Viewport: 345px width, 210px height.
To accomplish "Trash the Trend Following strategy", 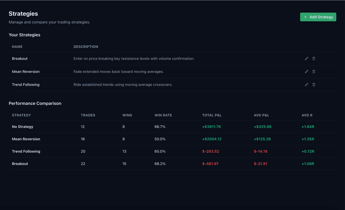I will pyautogui.click(x=314, y=85).
